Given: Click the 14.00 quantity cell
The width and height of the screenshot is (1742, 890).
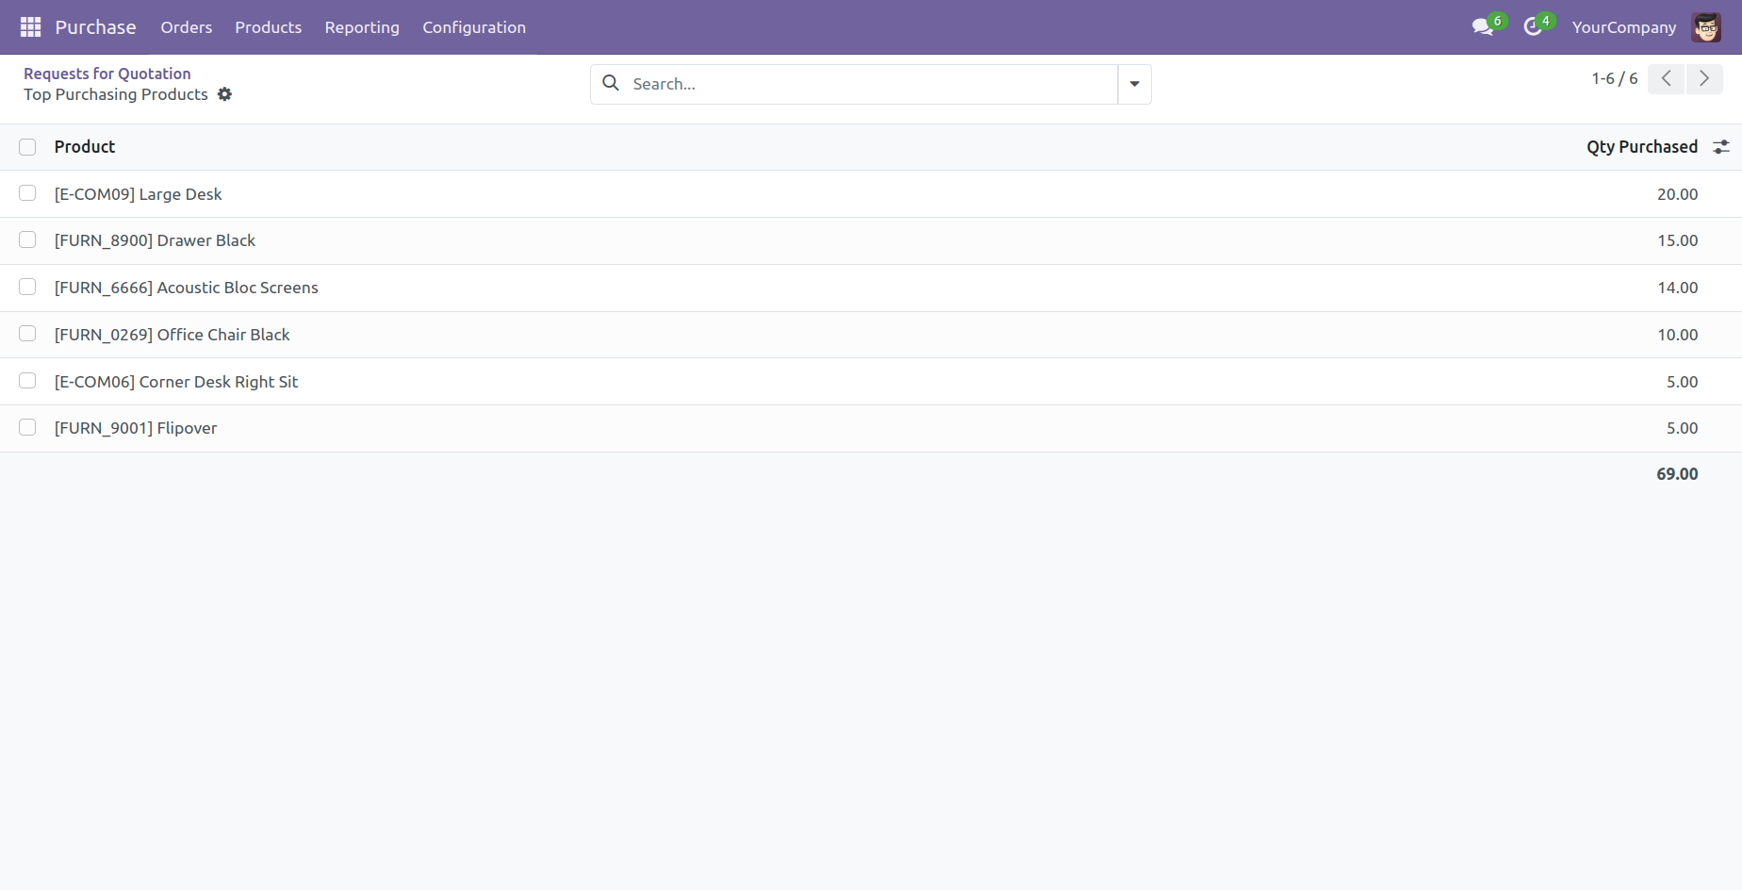Looking at the screenshot, I should click(1678, 288).
